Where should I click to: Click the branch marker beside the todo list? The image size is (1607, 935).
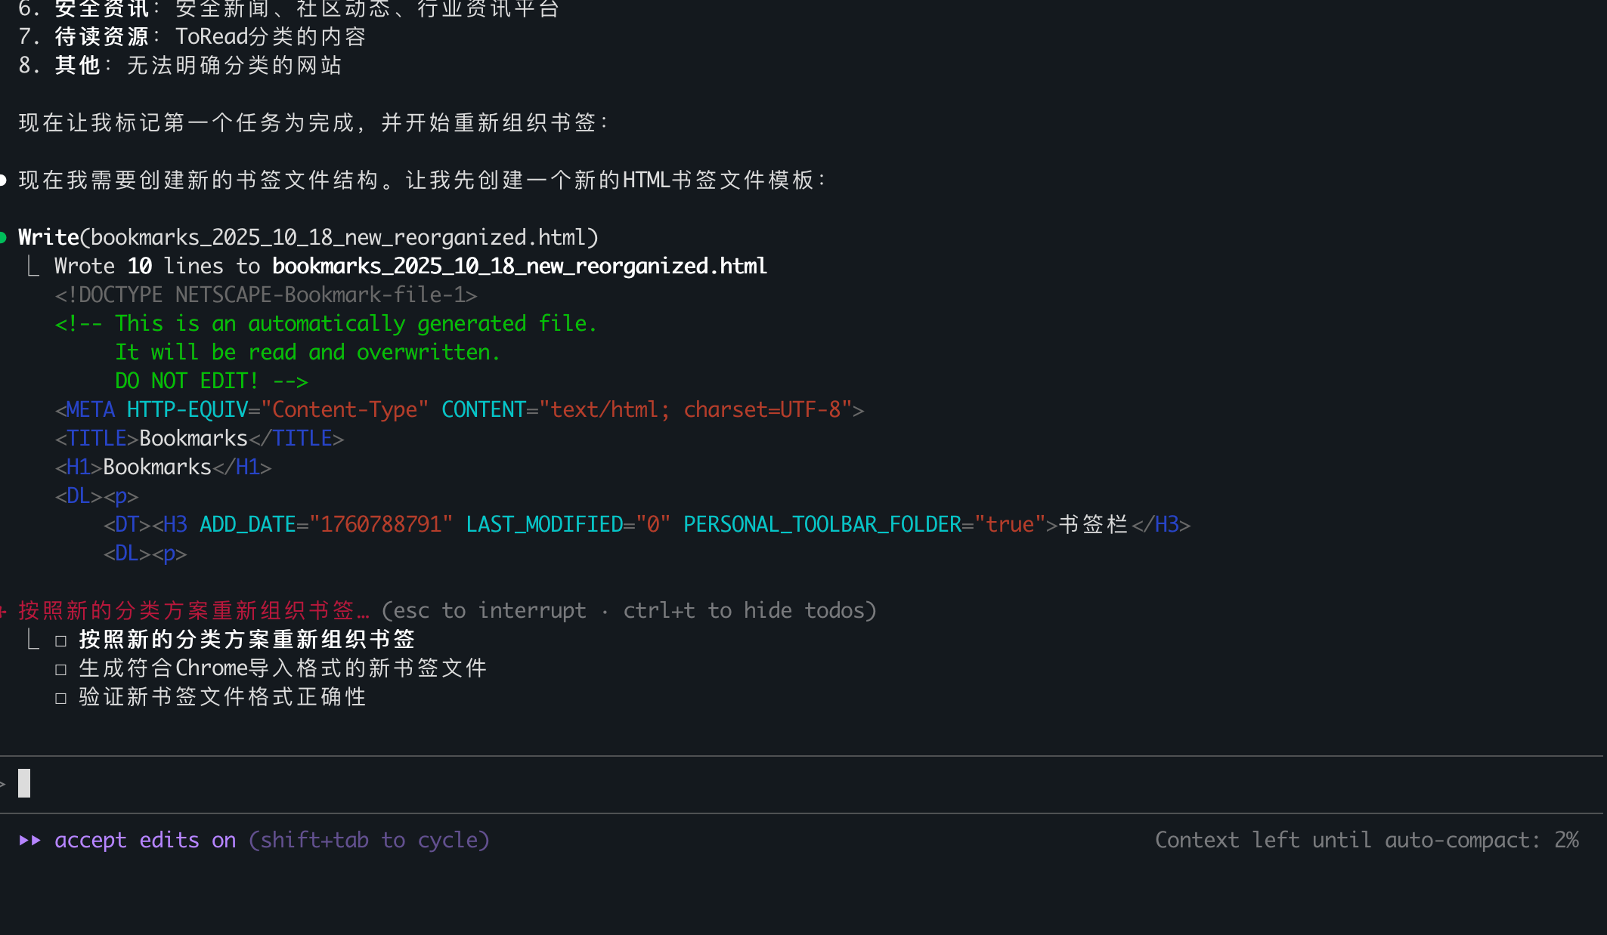(33, 640)
